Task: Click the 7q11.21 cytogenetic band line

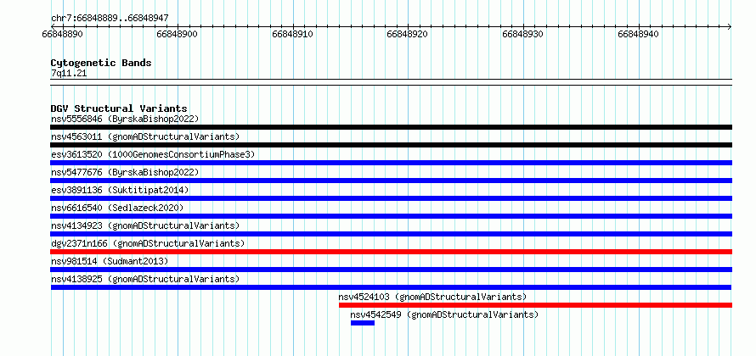Action: [x=391, y=81]
